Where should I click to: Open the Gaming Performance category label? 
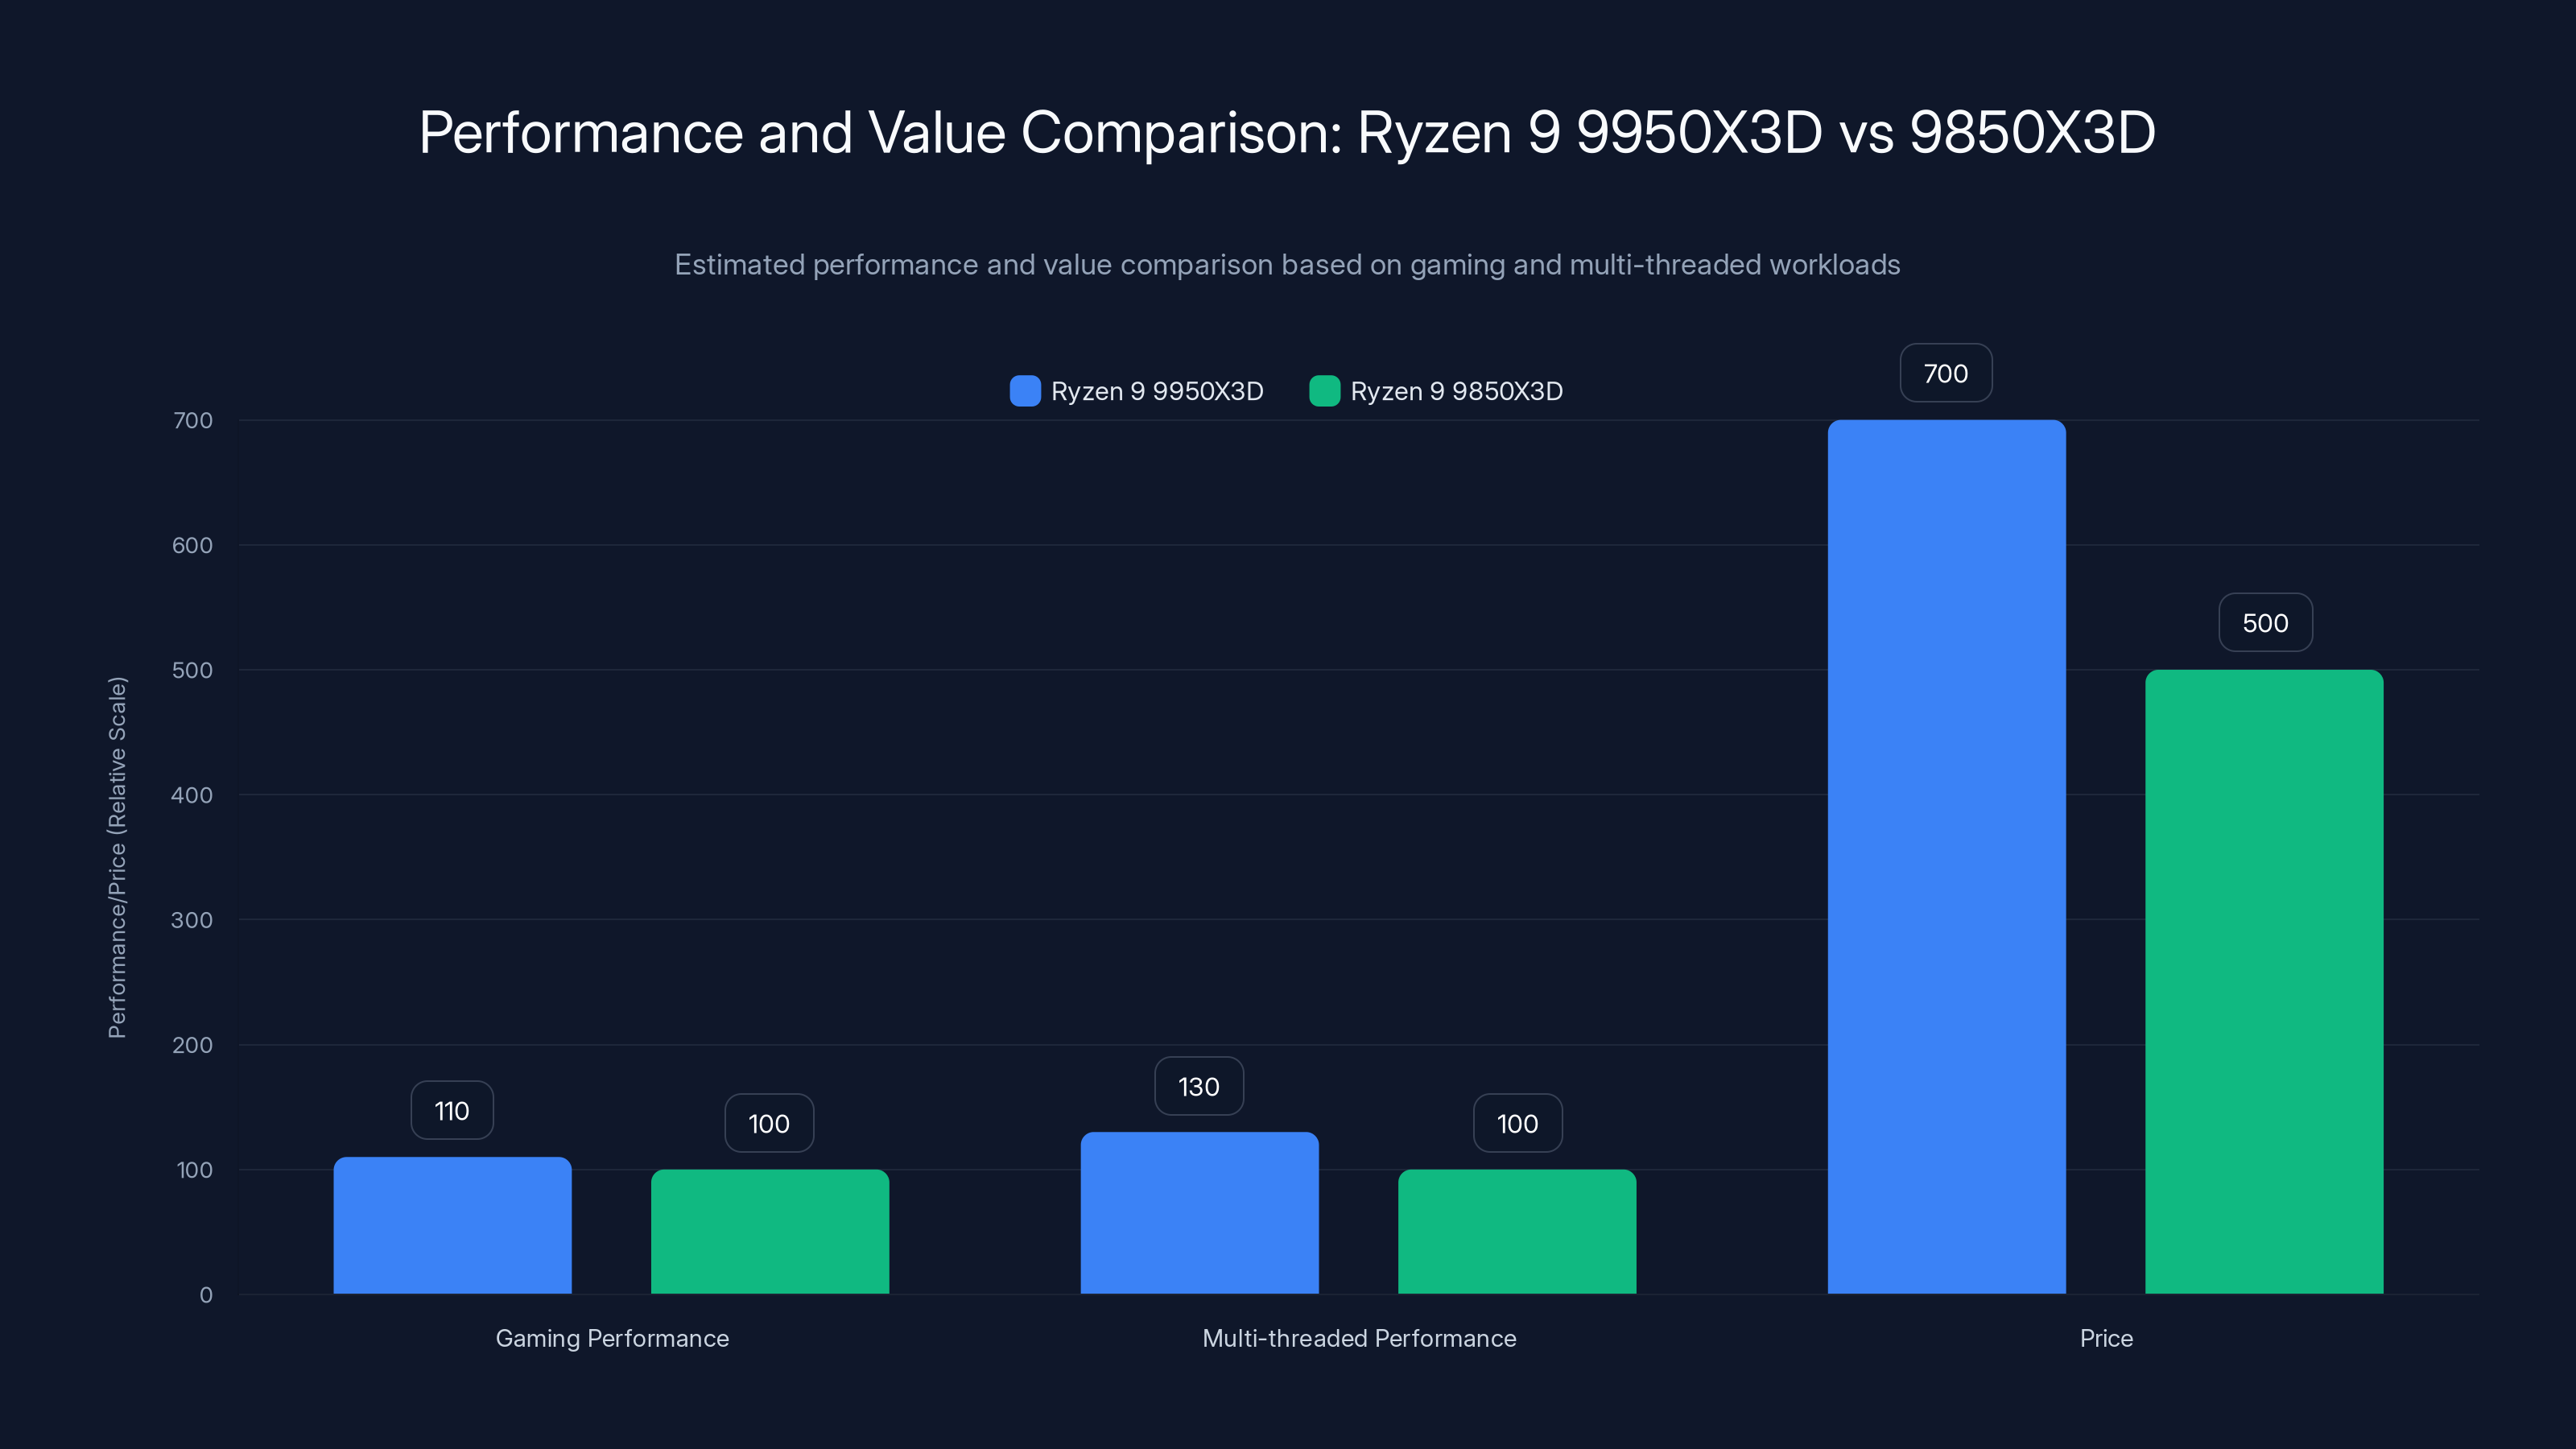611,1338
